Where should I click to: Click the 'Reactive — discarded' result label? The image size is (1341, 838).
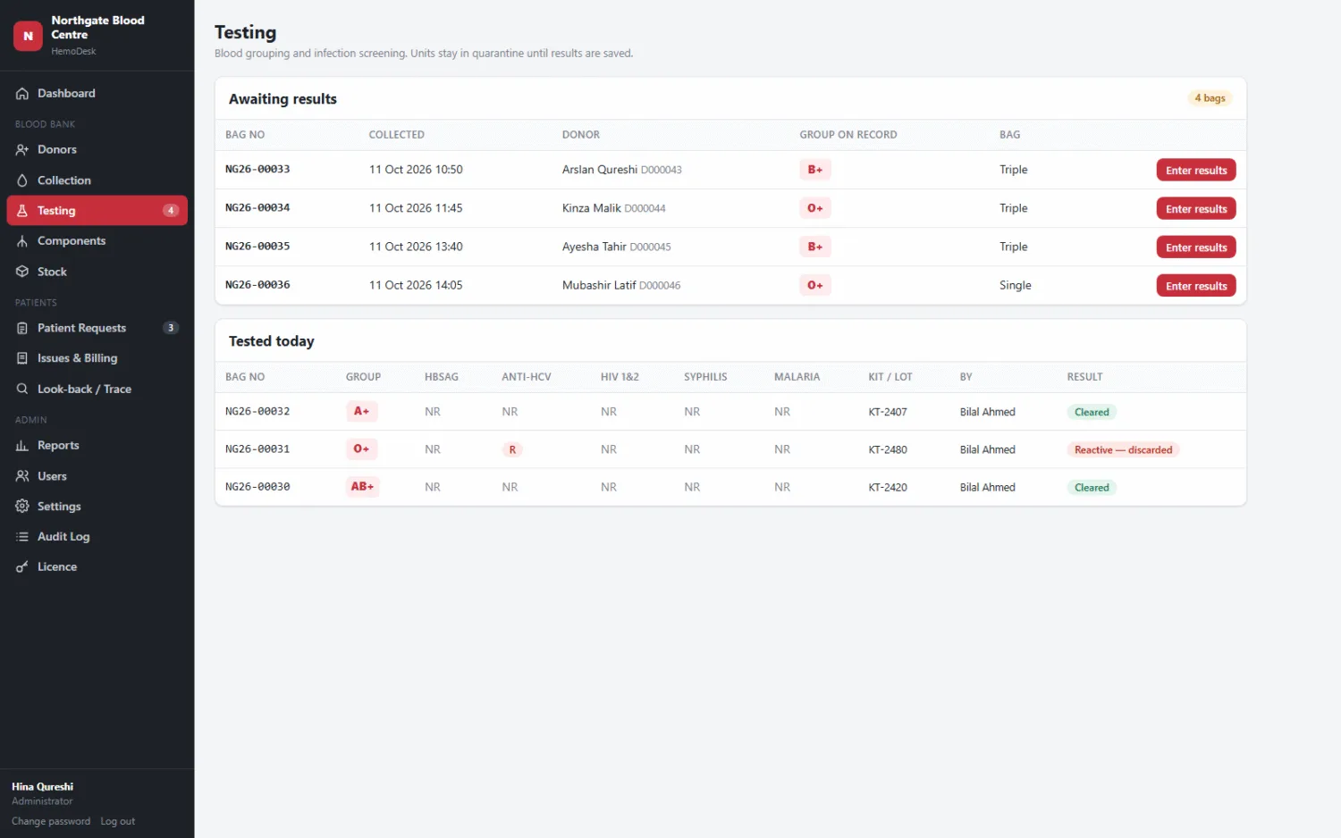click(x=1123, y=450)
